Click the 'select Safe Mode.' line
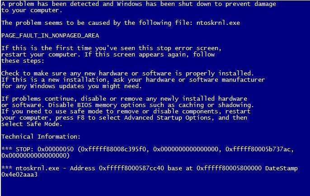Image resolution: width=310 pixels, height=196 pixels. 32,124
